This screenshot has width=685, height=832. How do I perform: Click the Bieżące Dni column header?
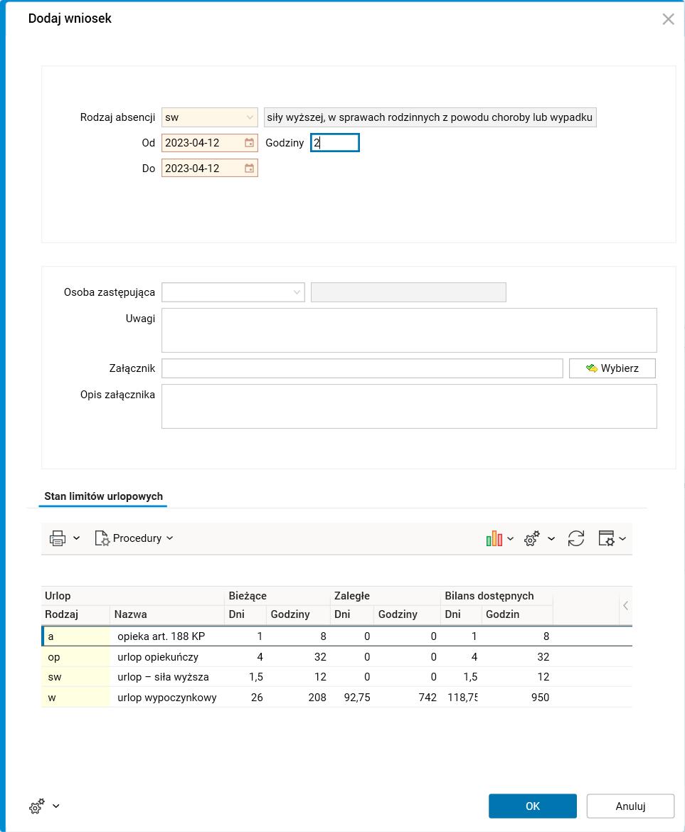coord(245,614)
